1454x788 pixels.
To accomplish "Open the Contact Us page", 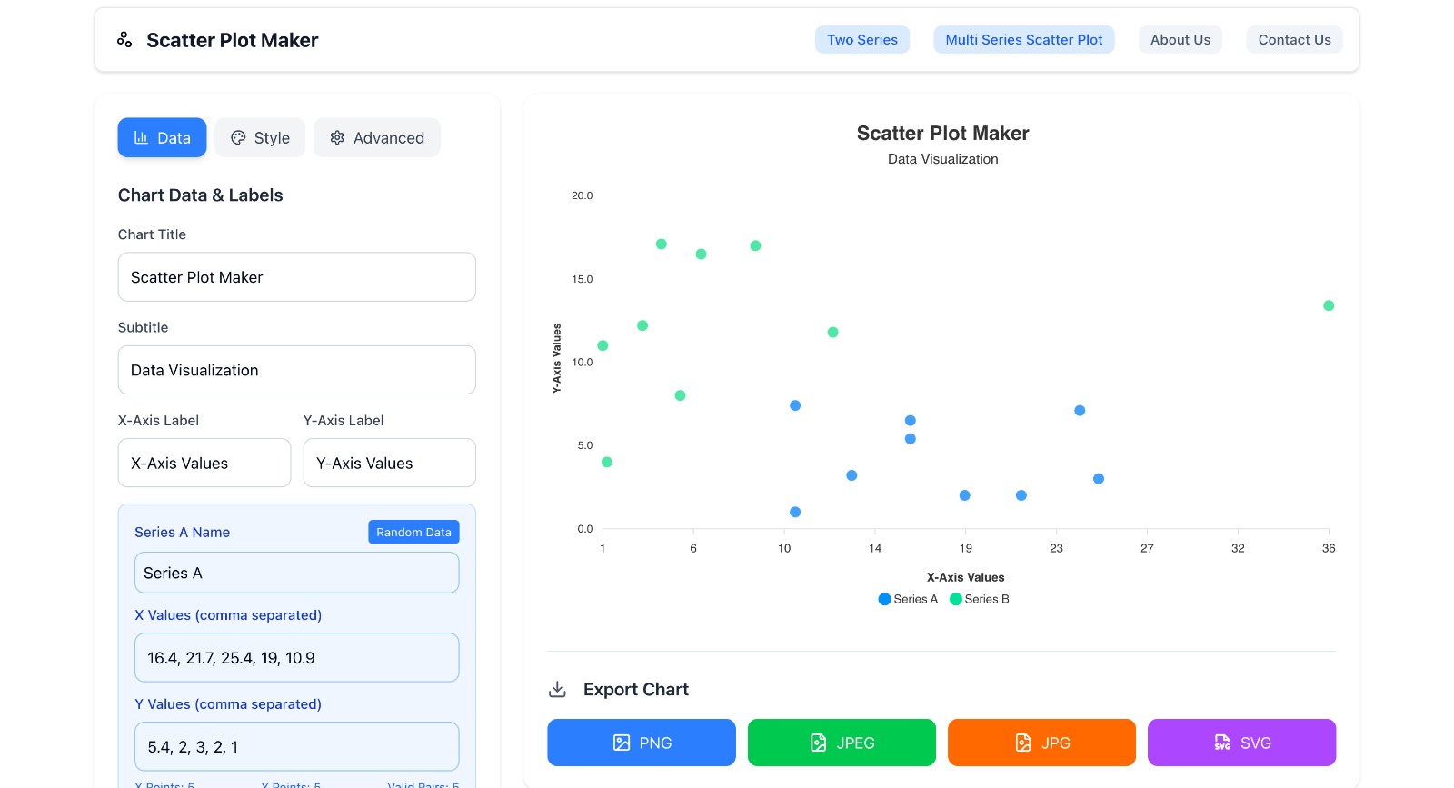I will point(1294,39).
